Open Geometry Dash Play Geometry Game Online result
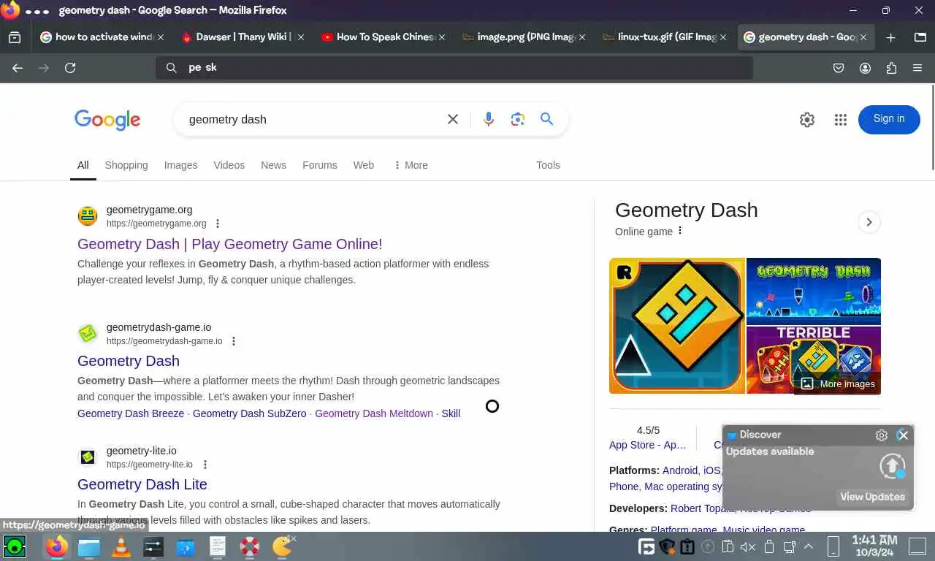This screenshot has height=561, width=935. pos(229,244)
